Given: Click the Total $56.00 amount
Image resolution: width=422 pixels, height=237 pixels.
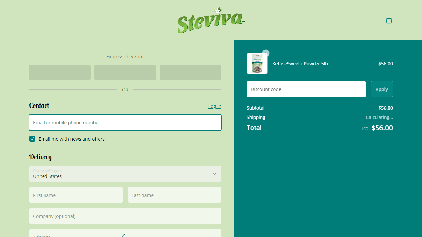Looking at the screenshot, I should click(x=382, y=128).
